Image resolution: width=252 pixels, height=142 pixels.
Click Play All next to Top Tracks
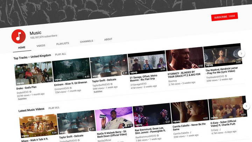[x=61, y=54]
